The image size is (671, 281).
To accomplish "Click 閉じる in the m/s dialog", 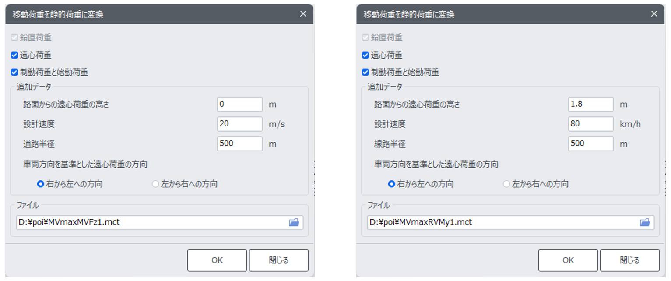I will point(279,260).
